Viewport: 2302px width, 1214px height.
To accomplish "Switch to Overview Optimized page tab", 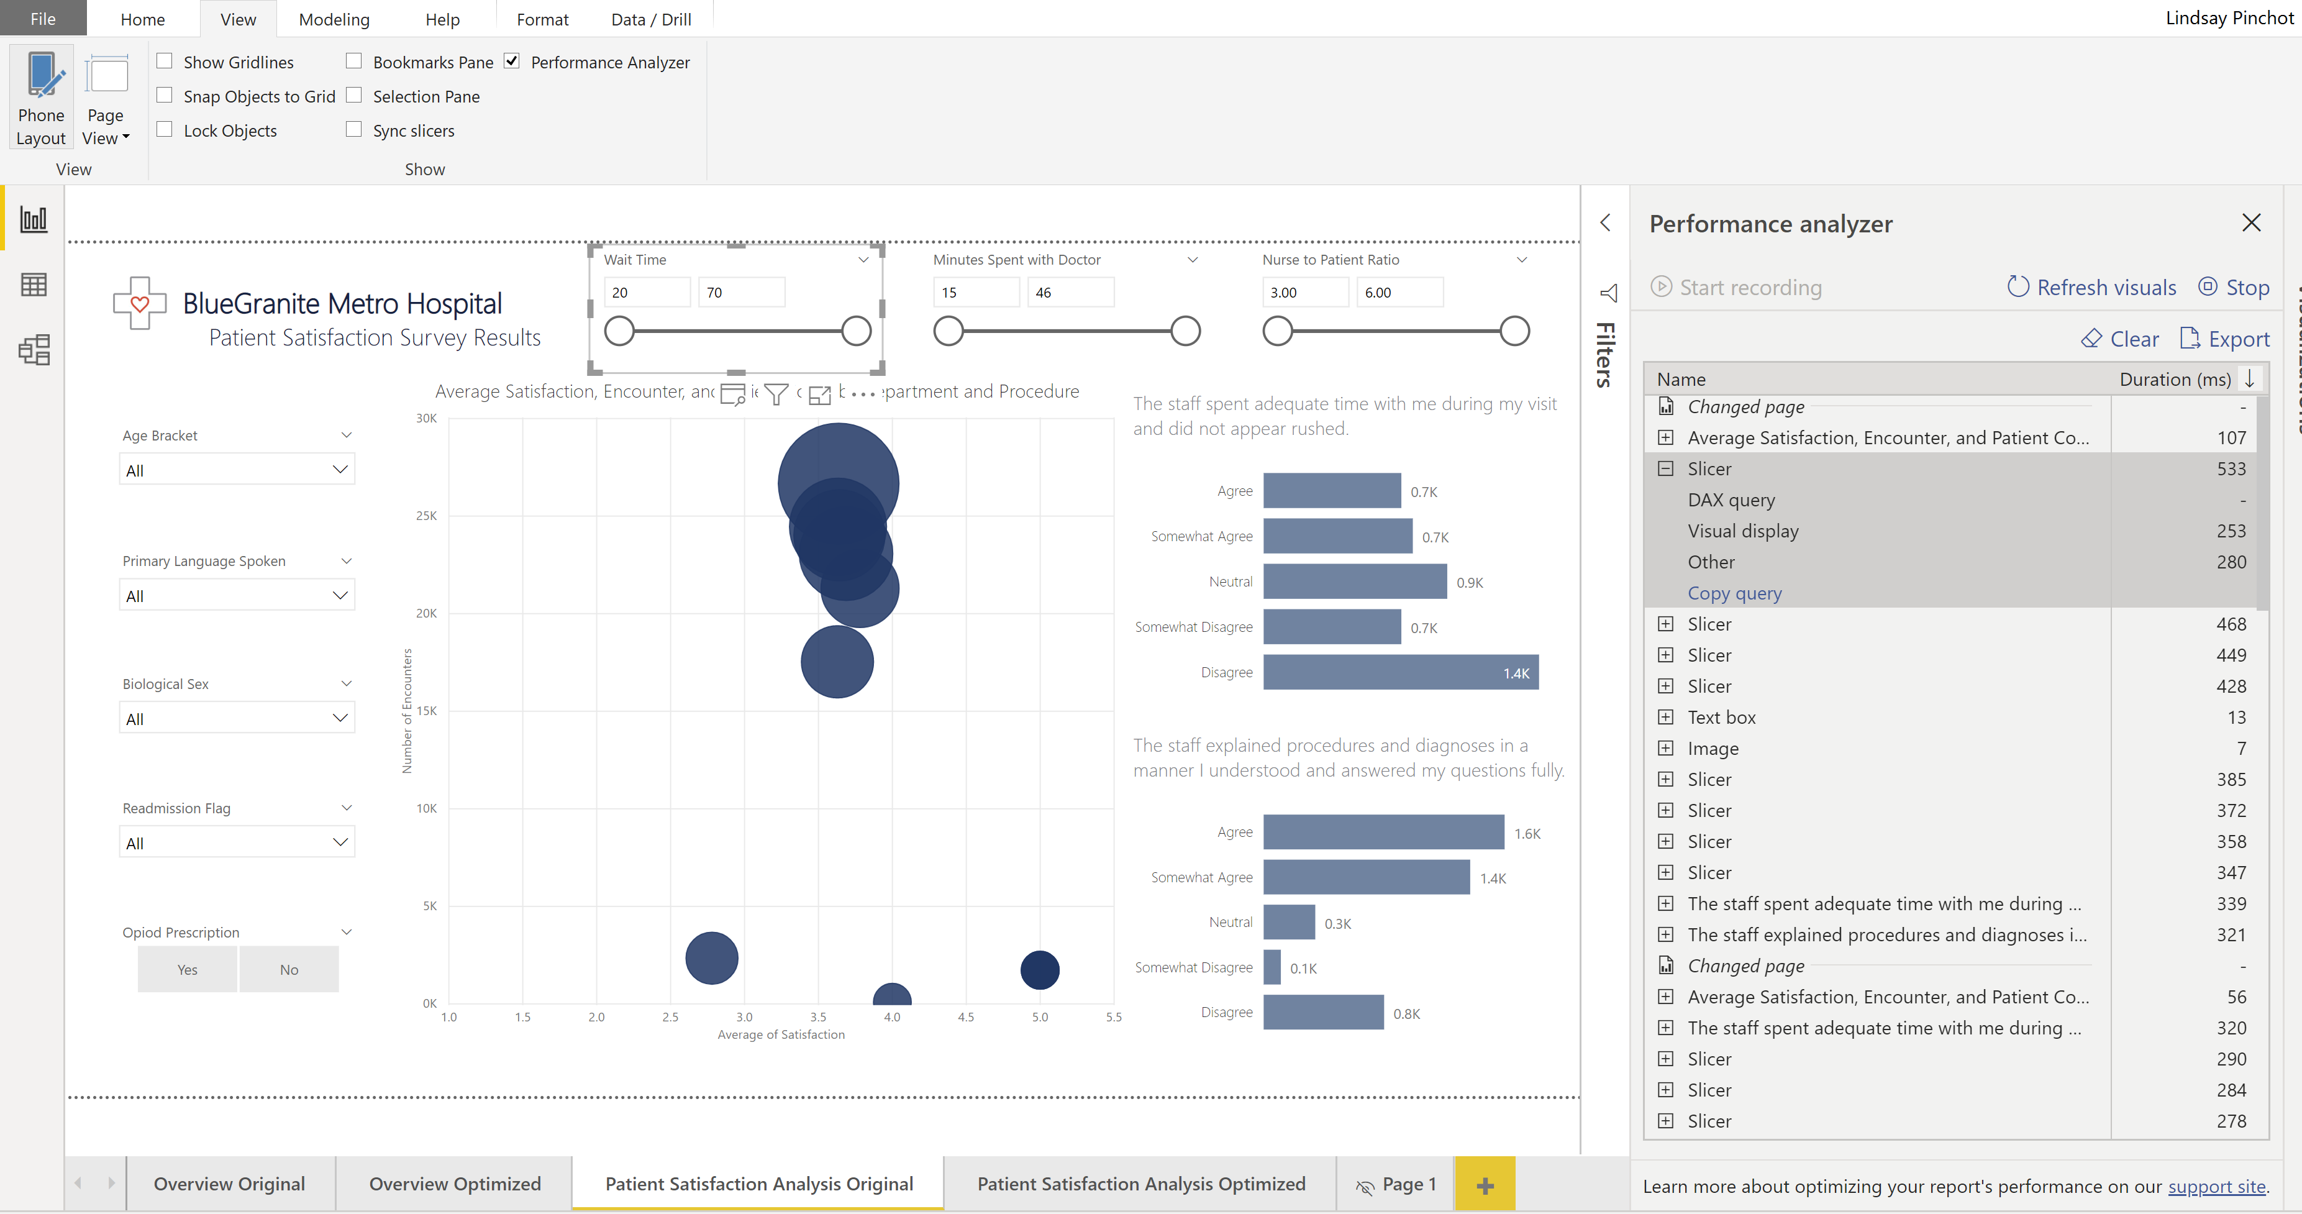I will (455, 1183).
